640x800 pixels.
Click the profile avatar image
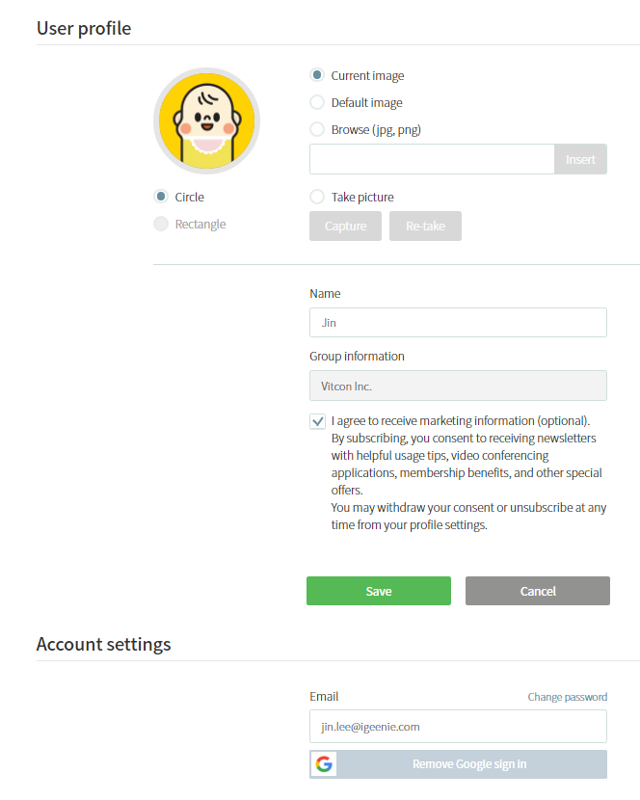[206, 120]
